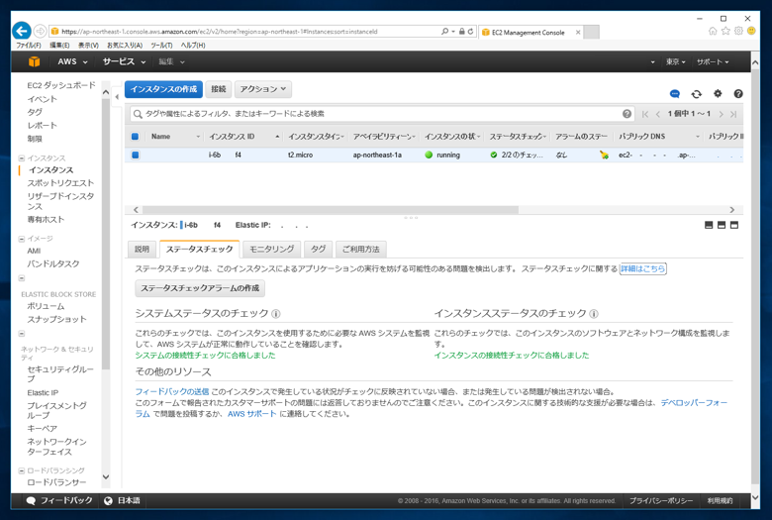The width and height of the screenshot is (772, 520).
Task: Toggle the checkbox for the t2.micro instance row
Action: 135,155
